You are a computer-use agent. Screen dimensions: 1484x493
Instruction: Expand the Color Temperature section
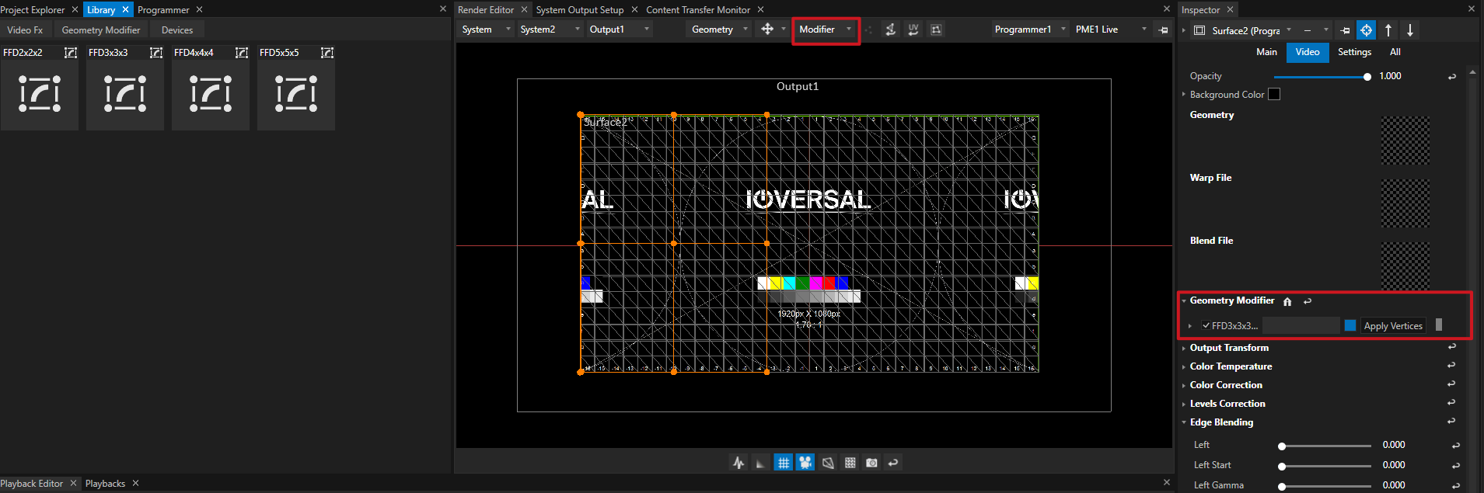(1184, 366)
